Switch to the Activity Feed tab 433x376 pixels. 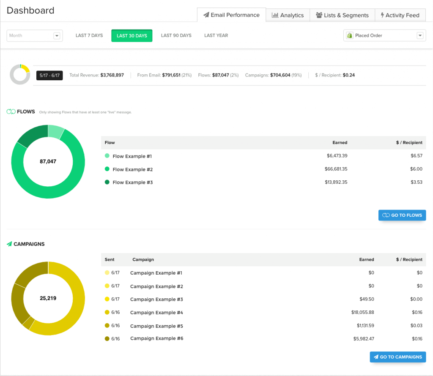[x=400, y=15]
